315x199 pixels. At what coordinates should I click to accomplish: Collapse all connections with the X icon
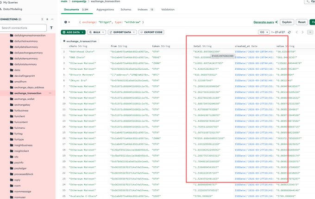42,19
